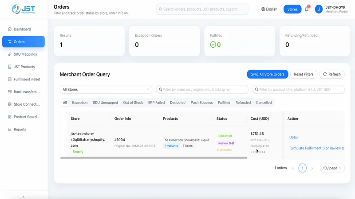This screenshot has height=199, width=355.
Task: Collapse the sidebar with the arrow
Action: [24, 197]
